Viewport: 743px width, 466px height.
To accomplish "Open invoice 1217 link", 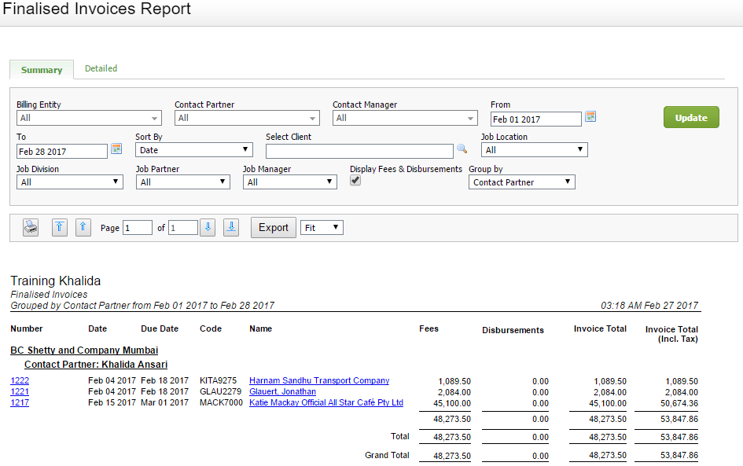I will point(19,402).
